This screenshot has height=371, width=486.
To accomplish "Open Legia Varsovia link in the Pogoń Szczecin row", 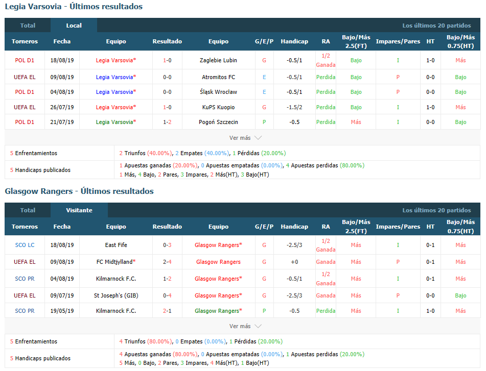I will click(x=116, y=122).
